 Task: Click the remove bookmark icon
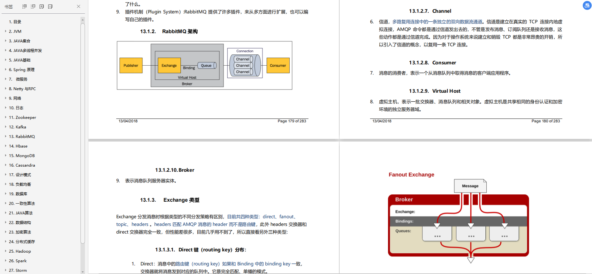click(x=50, y=6)
